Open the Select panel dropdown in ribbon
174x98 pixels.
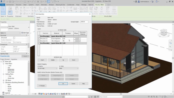coord(3,16)
